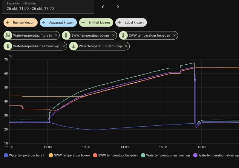
Task: Hide Watertemperatuur aanvoer wp legend series
Action: 168,155
